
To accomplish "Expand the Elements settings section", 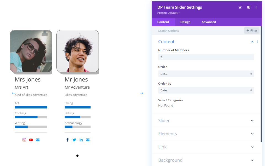I will coord(206,134).
